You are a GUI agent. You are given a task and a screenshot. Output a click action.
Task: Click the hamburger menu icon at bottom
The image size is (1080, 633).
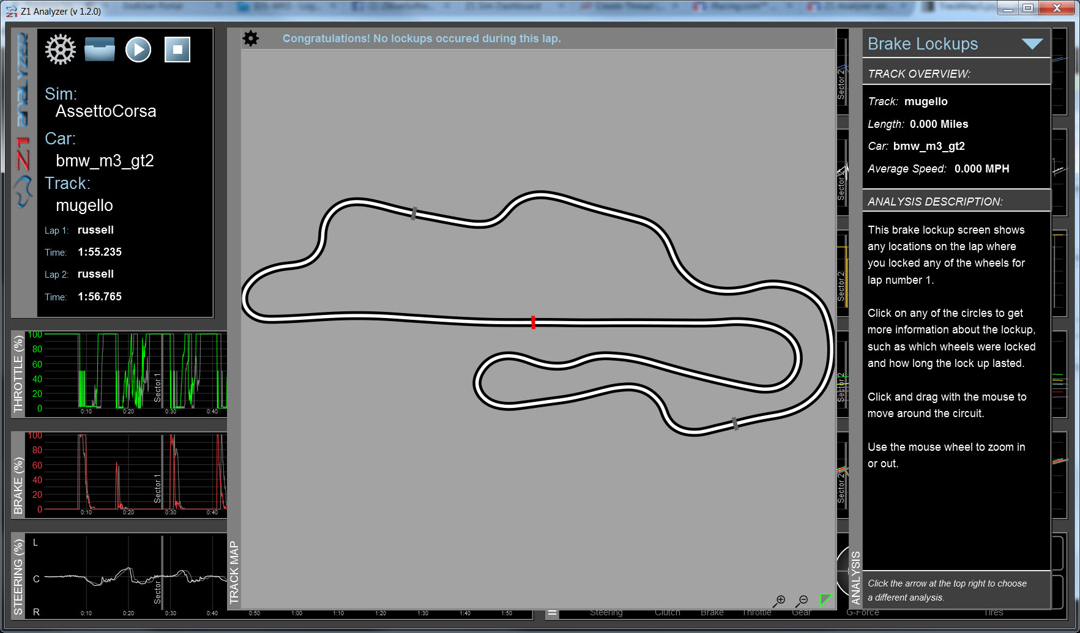point(553,613)
